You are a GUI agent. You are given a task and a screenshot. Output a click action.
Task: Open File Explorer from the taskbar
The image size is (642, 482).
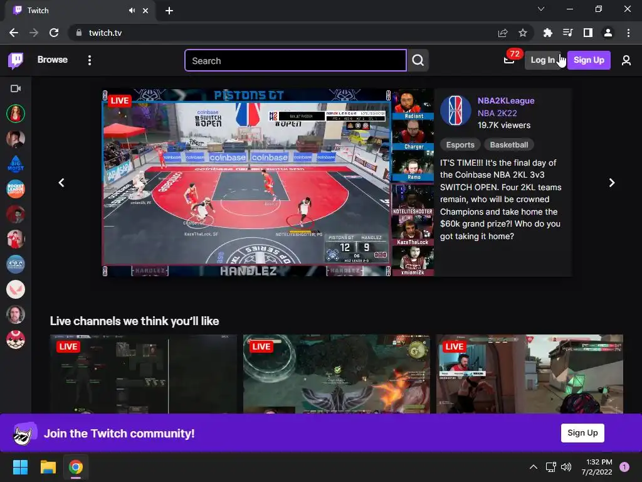(x=48, y=467)
